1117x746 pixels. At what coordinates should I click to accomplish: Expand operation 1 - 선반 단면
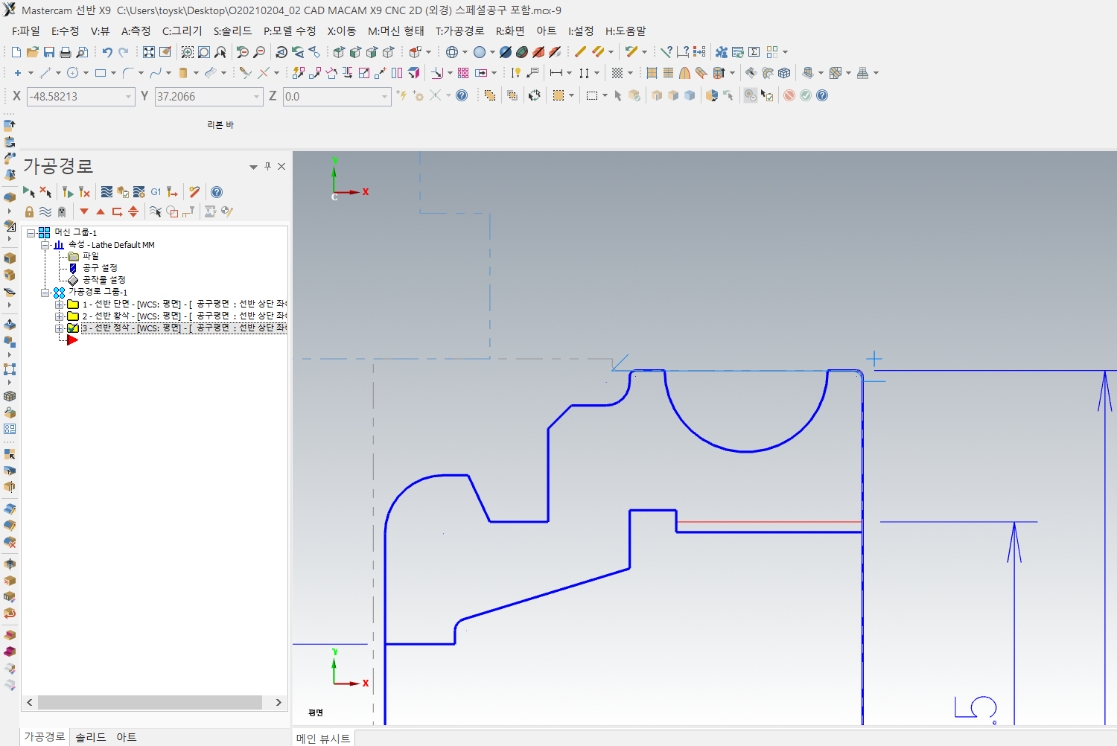pos(59,305)
